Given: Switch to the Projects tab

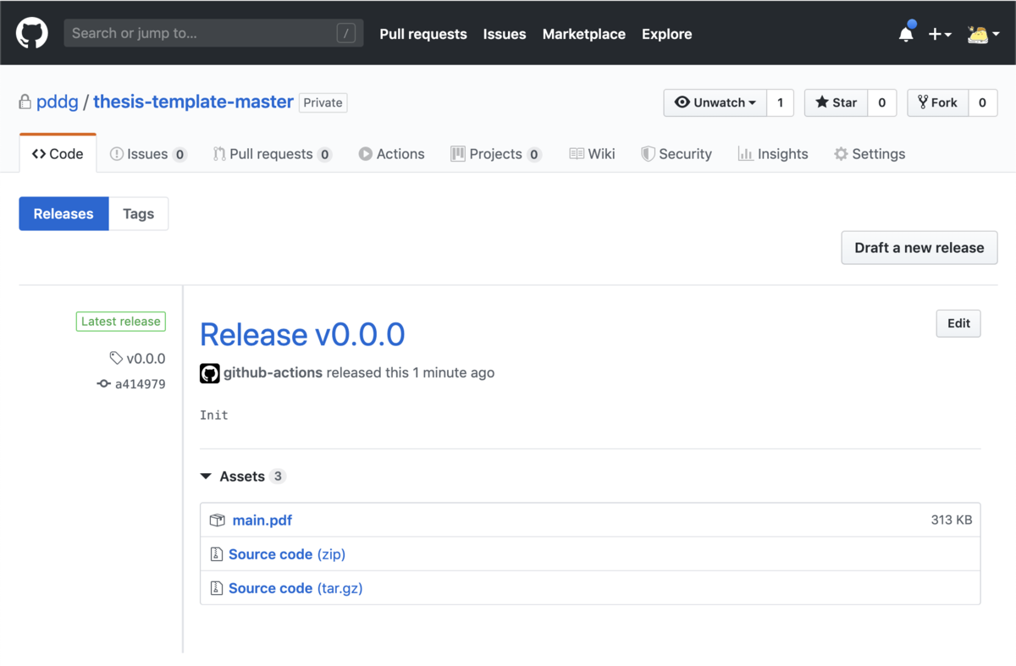Looking at the screenshot, I should tap(495, 153).
